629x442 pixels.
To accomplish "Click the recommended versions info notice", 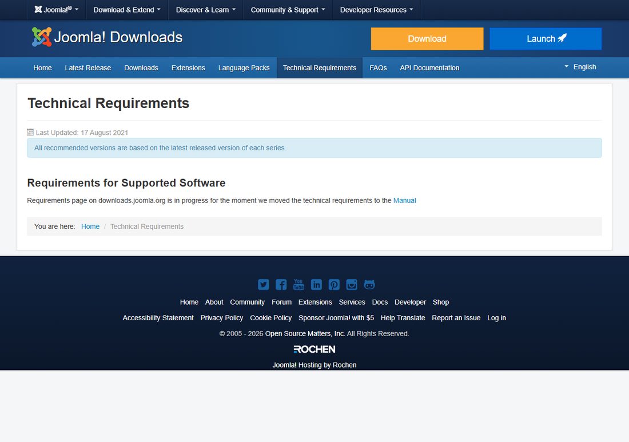I will click(x=314, y=148).
